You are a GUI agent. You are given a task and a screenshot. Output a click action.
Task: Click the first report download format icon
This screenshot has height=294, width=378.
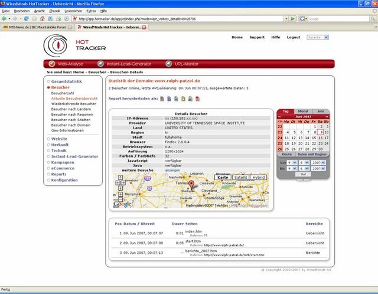point(162,99)
